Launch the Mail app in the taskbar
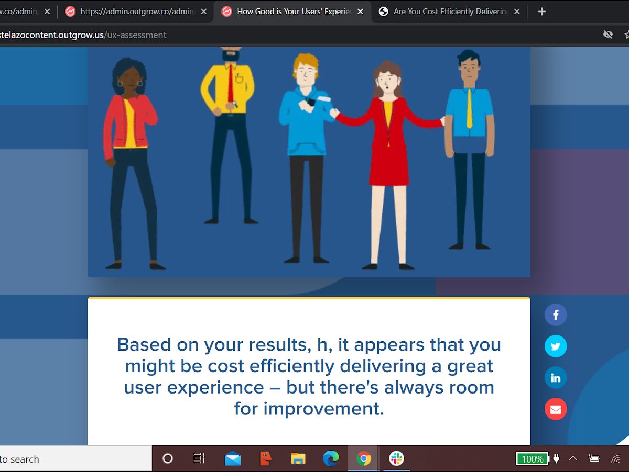 point(233,459)
